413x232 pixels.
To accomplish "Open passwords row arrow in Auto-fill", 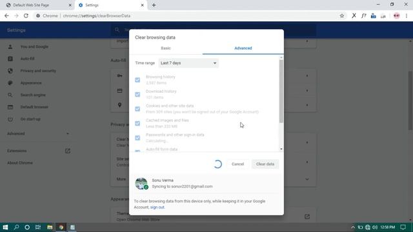I will [307, 76].
